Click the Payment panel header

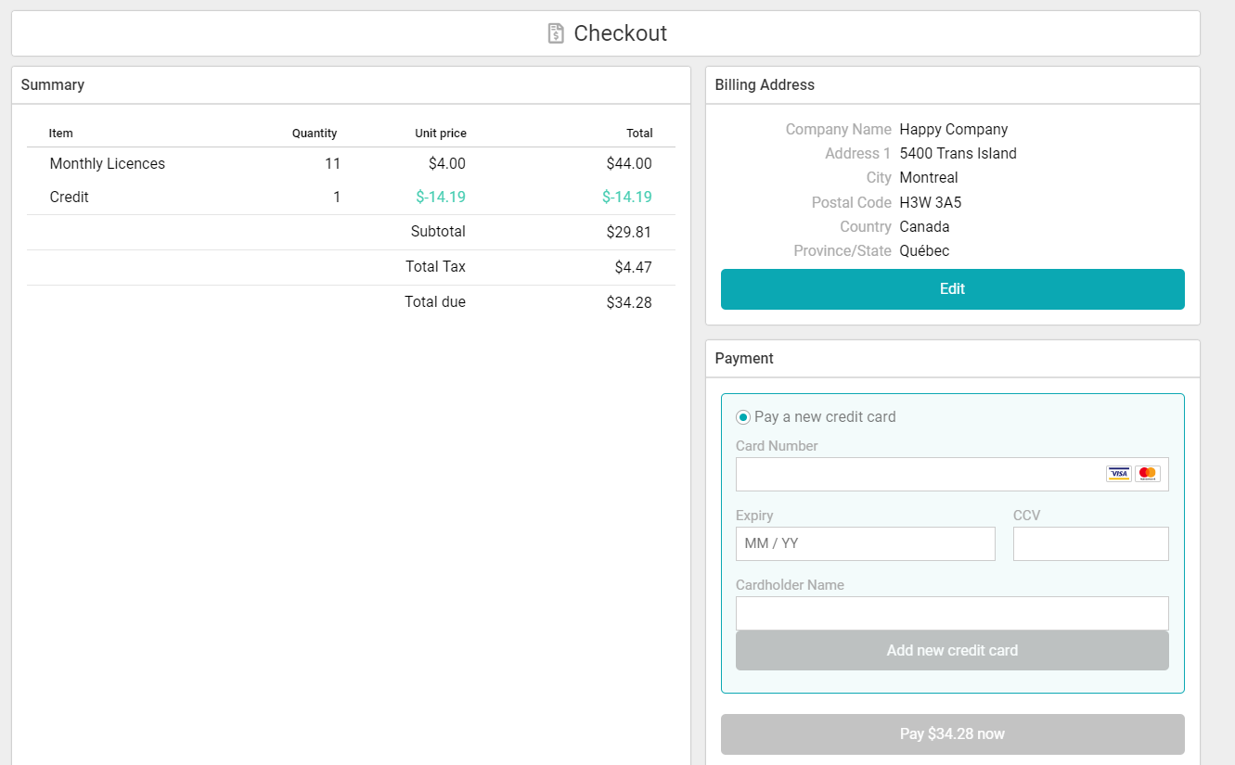coord(744,358)
